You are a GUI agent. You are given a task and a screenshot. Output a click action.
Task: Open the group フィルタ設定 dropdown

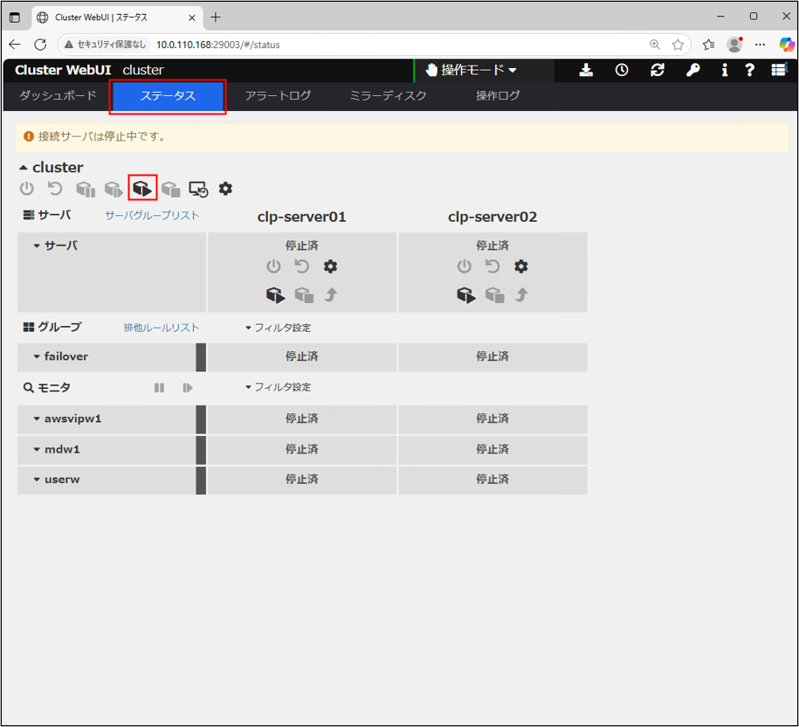pos(278,329)
